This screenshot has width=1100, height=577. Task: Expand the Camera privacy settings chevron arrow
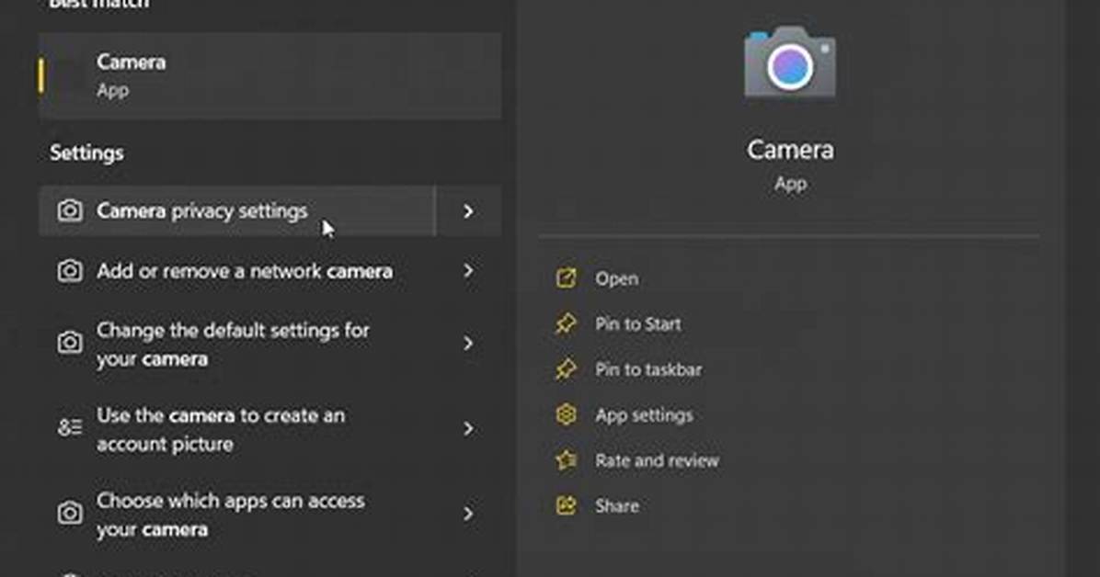[469, 211]
